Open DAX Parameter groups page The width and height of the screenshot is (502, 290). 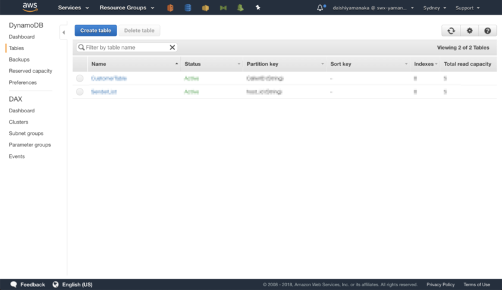click(29, 144)
